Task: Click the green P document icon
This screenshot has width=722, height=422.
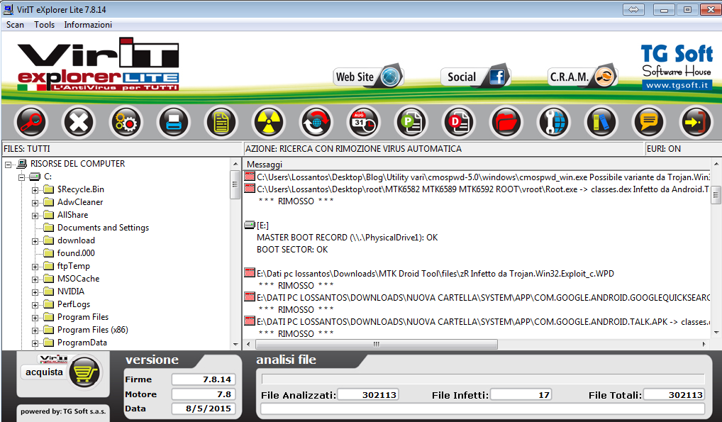Action: [x=411, y=123]
